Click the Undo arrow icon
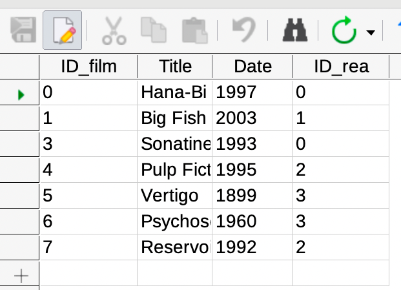 tap(244, 30)
